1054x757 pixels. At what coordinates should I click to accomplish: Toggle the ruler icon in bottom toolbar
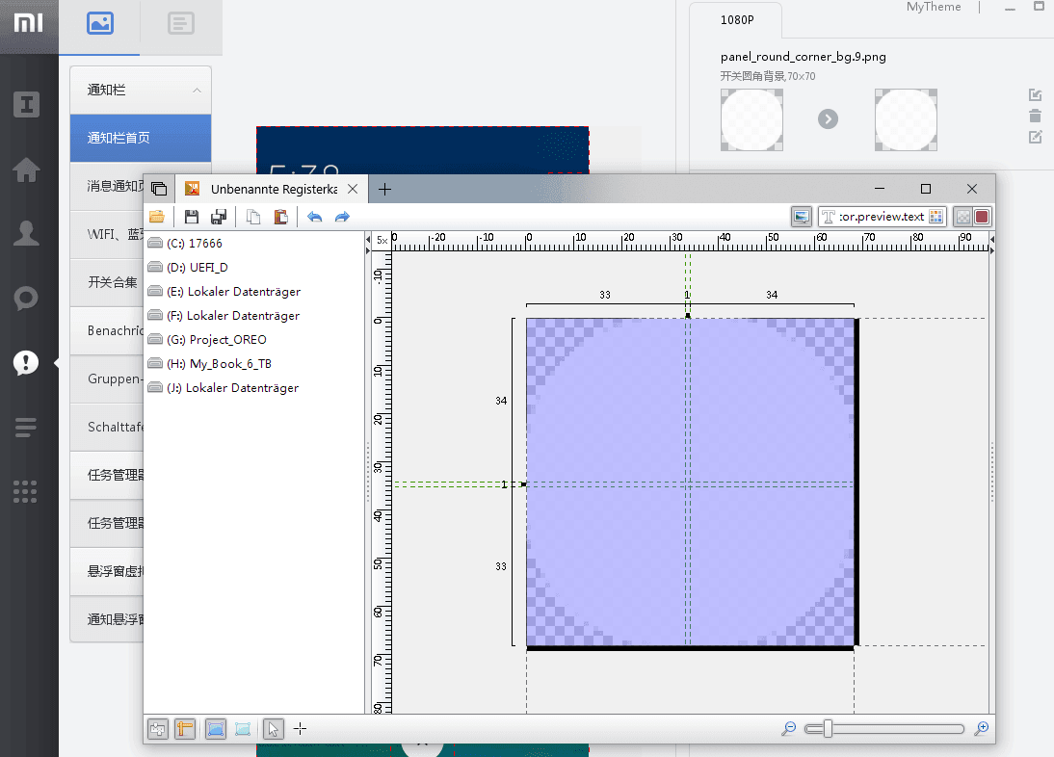coord(185,729)
